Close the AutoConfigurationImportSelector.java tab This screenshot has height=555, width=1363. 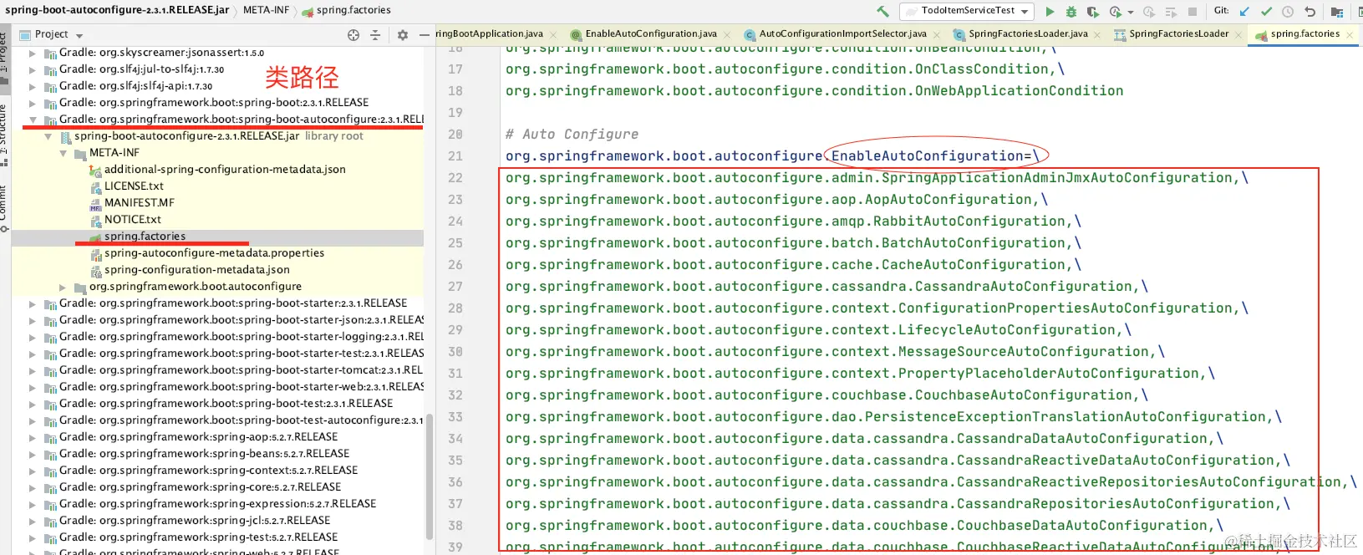936,34
